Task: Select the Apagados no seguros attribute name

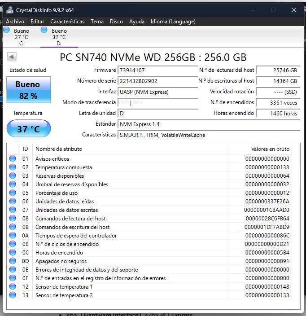Action: coord(61,261)
